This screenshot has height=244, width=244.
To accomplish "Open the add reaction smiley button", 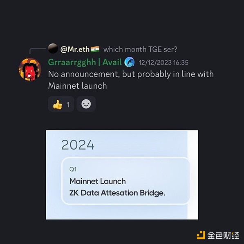I will coord(86,104).
